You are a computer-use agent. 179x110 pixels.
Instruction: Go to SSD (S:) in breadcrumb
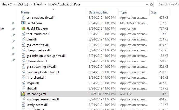(23, 4)
